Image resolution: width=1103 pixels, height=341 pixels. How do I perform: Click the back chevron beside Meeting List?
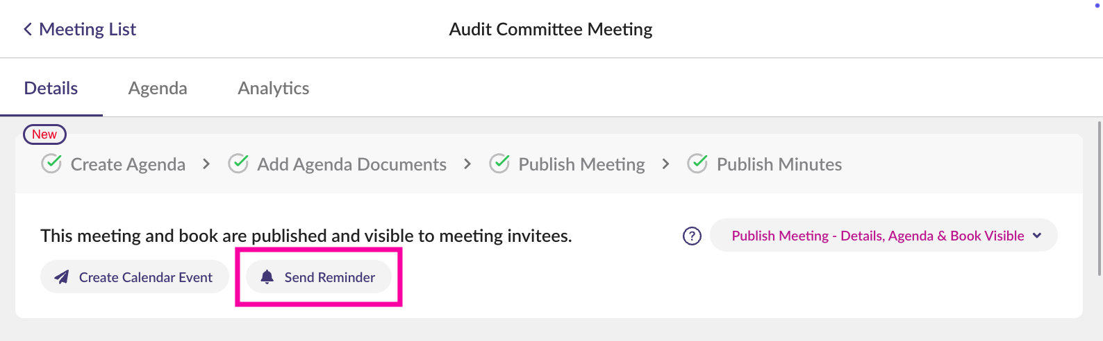coord(28,29)
